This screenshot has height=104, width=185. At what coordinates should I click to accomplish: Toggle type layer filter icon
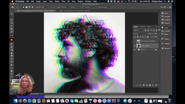pyautogui.click(x=151, y=30)
